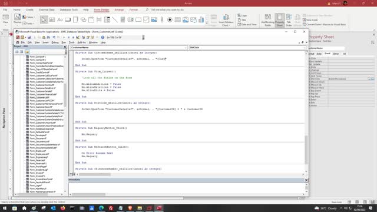Image resolution: width=377 pixels, height=212 pixels.
Task: Select the Check Box control in ribbon gallery
Action: pos(146,19)
